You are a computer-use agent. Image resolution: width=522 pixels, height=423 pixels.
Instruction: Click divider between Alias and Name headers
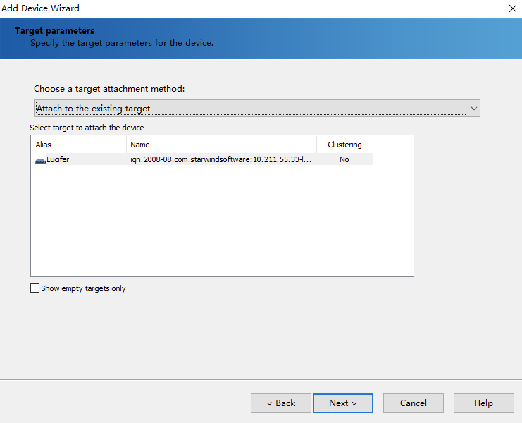coord(127,145)
